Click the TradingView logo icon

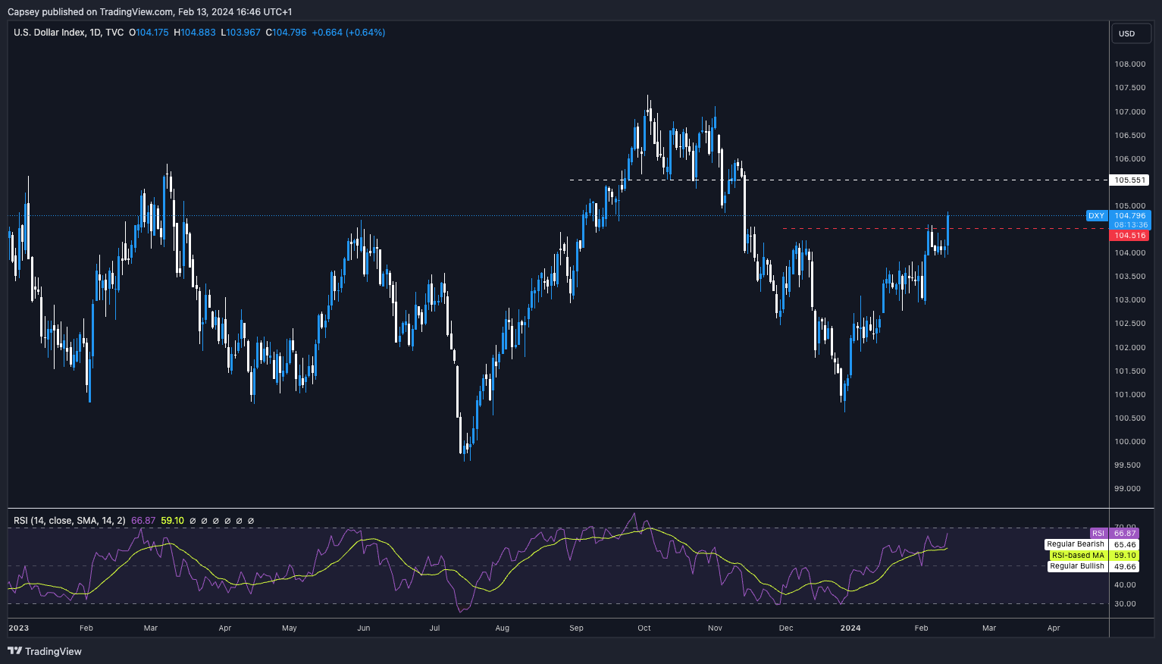[14, 651]
